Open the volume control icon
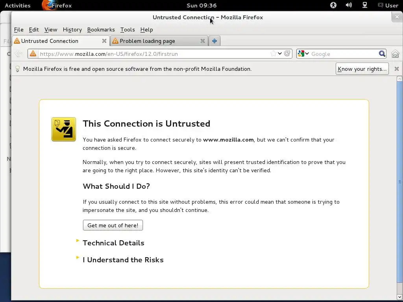Screen dimensions: 403x302 click(349, 5)
